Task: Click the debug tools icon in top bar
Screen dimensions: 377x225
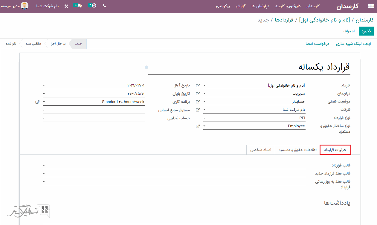Action: (x=66, y=6)
